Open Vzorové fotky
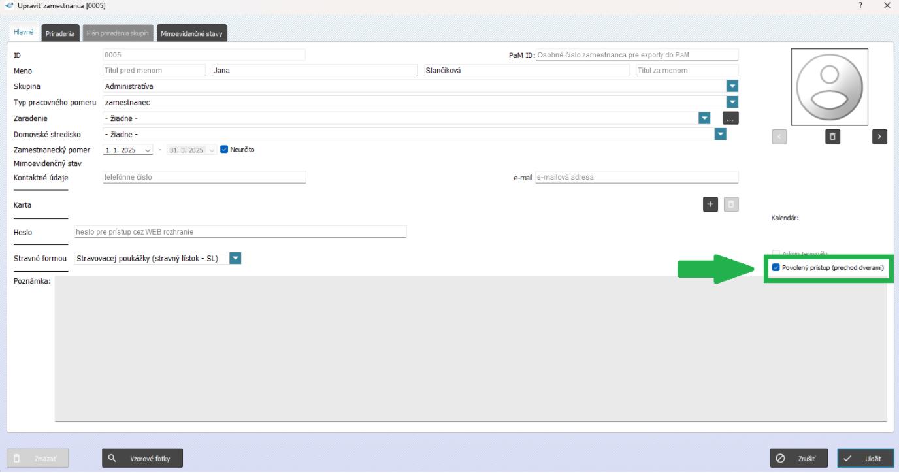Image resolution: width=899 pixels, height=473 pixels. pos(142,459)
